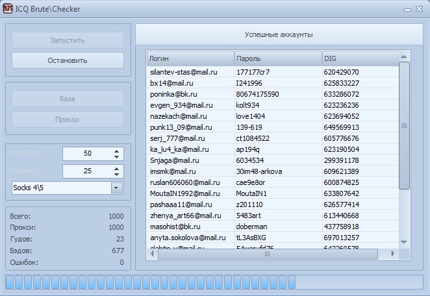Viewport: 430px width, 296px height.
Task: Click the Потоки field showing 50
Action: [88, 153]
